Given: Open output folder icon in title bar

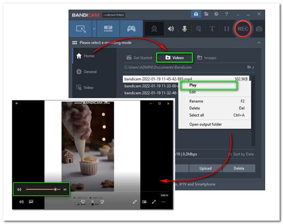Looking at the screenshot, I should point(206,14).
